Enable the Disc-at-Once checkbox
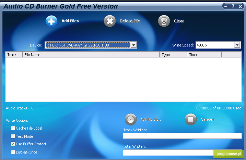Image resolution: width=246 pixels, height=160 pixels. coord(13,152)
